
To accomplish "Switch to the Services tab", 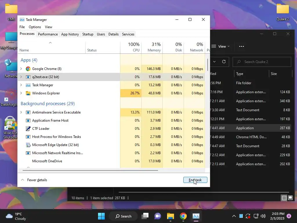I will click(x=128, y=34).
